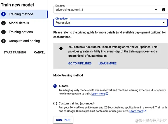Click the Regression objective combo box
Image resolution: width=168 pixels, height=124 pixels.
106,23
